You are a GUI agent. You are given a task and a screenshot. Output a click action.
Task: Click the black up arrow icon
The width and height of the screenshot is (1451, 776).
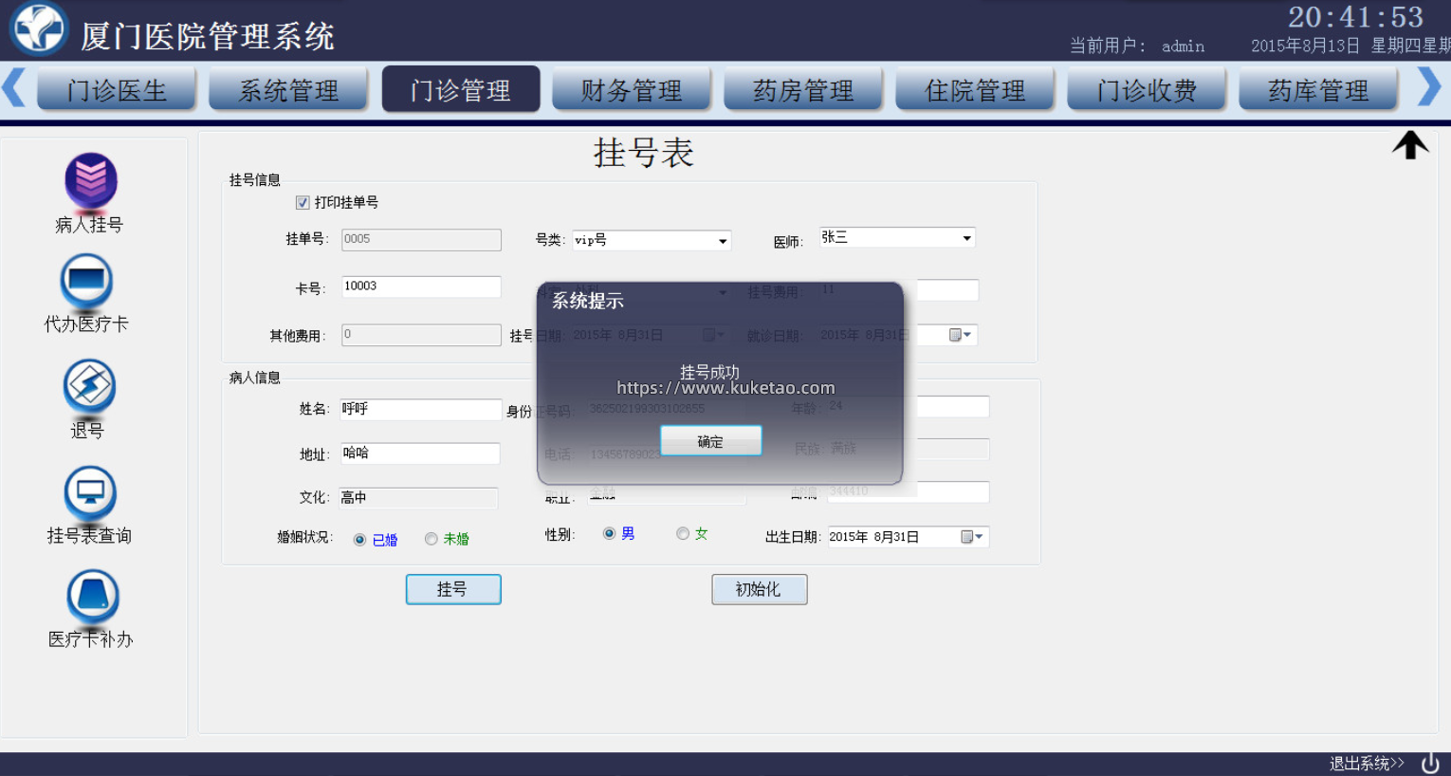click(1409, 145)
